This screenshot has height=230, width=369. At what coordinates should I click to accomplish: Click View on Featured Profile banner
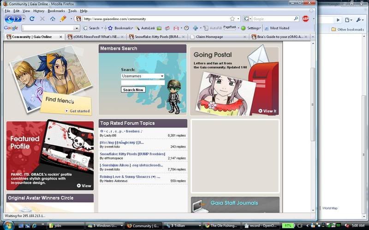point(84,186)
